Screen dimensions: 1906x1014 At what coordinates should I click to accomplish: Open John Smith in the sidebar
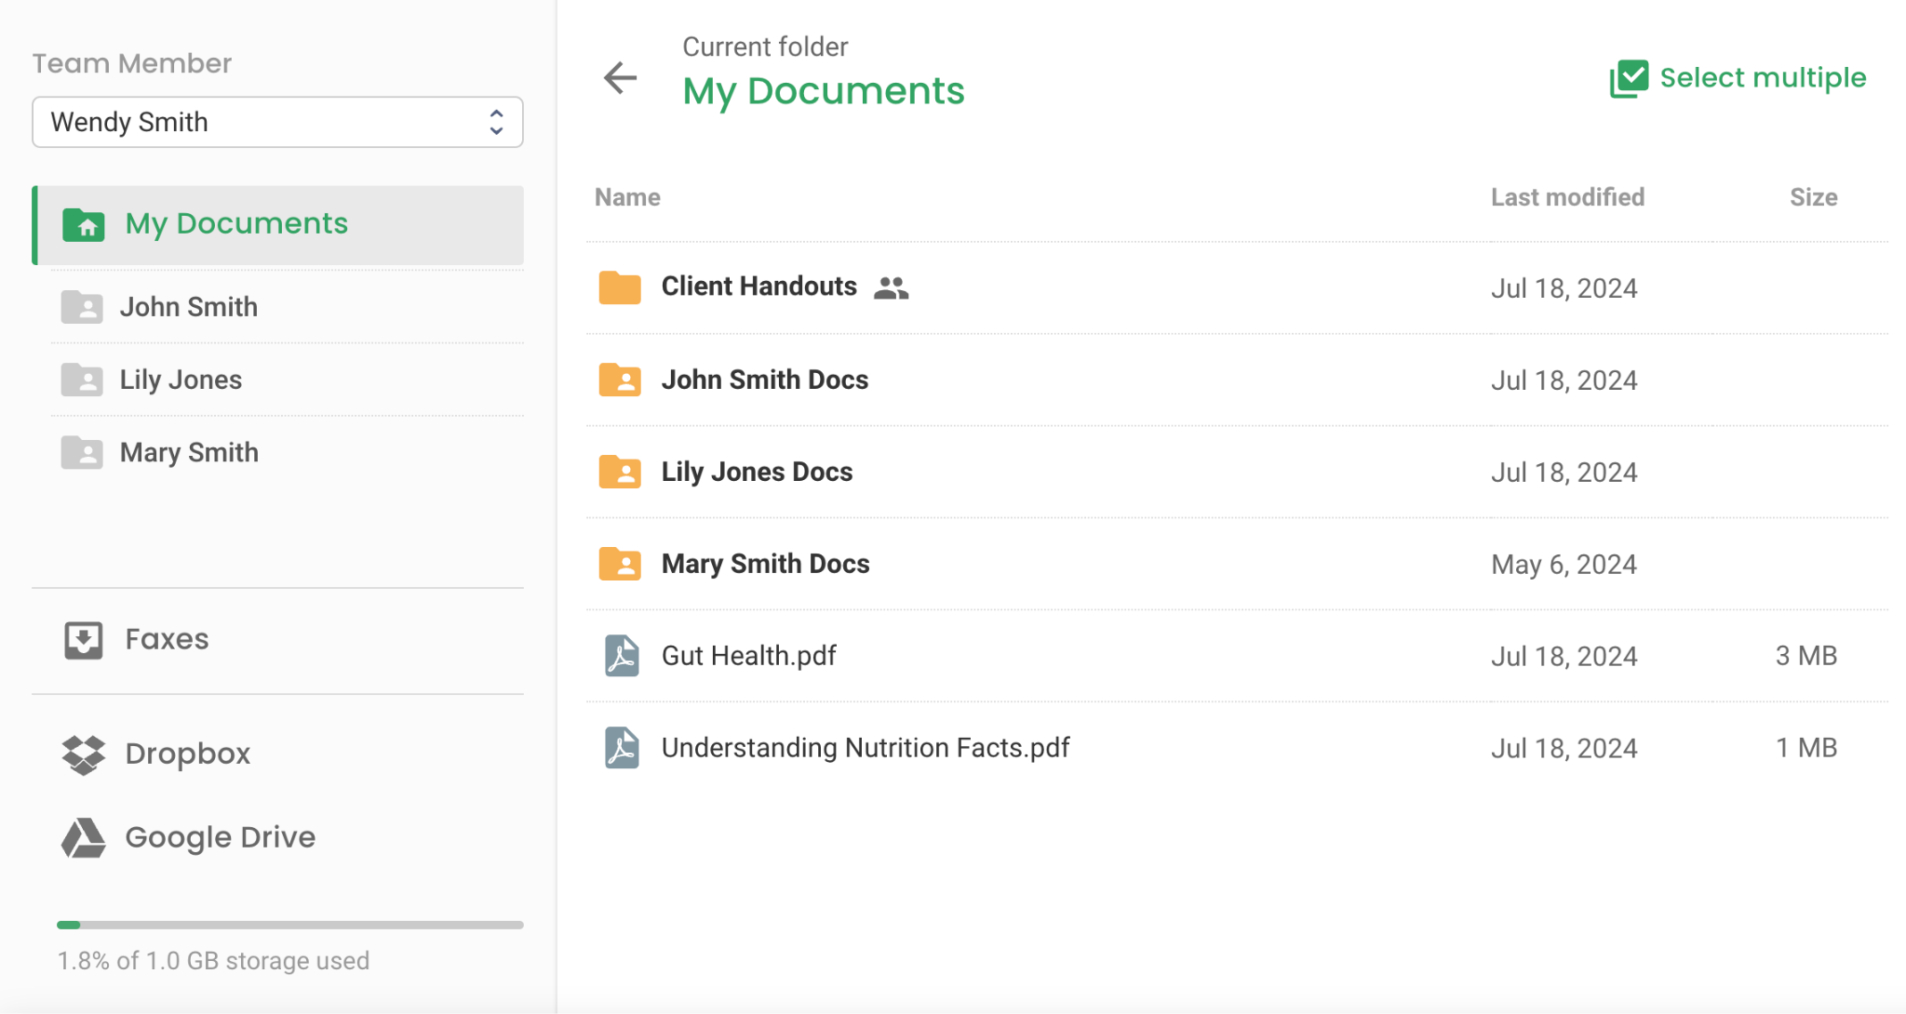tap(188, 307)
